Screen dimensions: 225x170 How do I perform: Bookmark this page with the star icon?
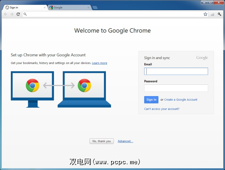[205, 14]
